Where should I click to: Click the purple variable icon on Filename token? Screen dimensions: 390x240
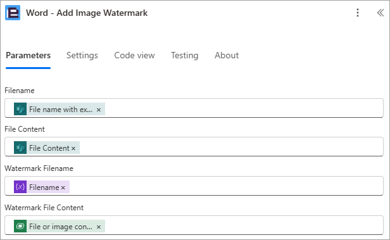pos(20,187)
